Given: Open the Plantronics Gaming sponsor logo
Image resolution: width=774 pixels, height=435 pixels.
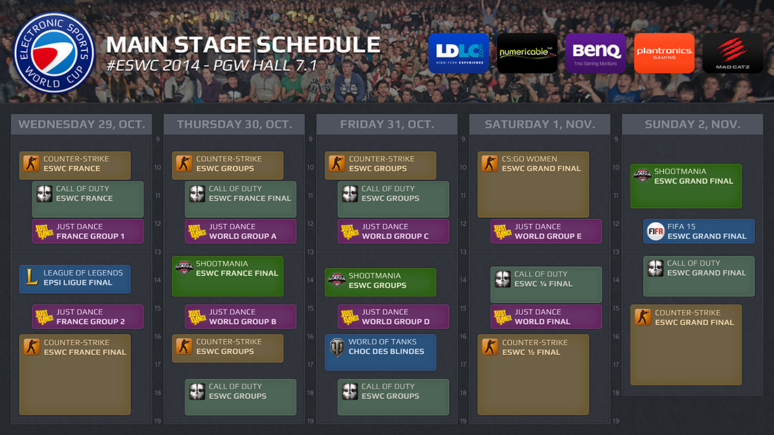Looking at the screenshot, I should point(664,53).
